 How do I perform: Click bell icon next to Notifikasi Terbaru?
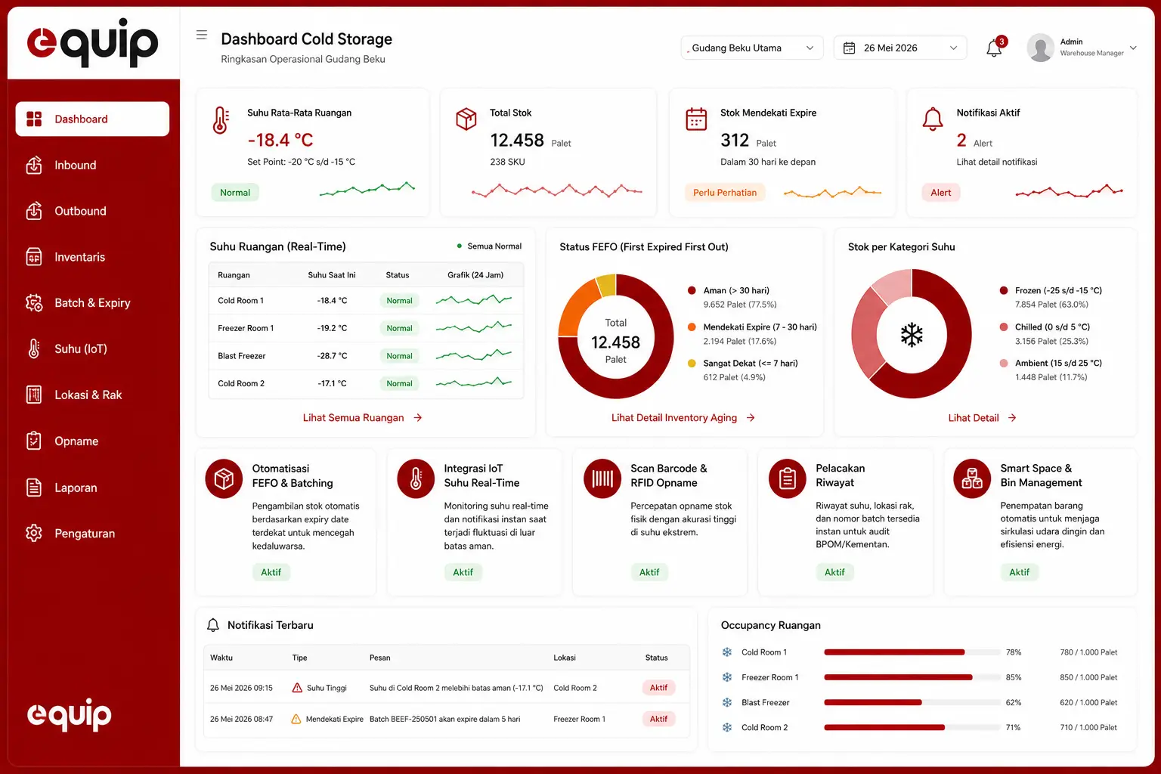213,625
